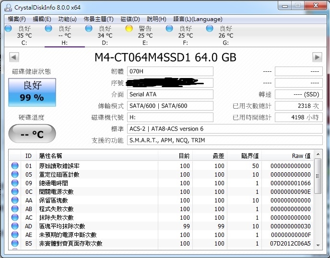
Task: Click the 臨界值 column header
Action: click(244, 156)
